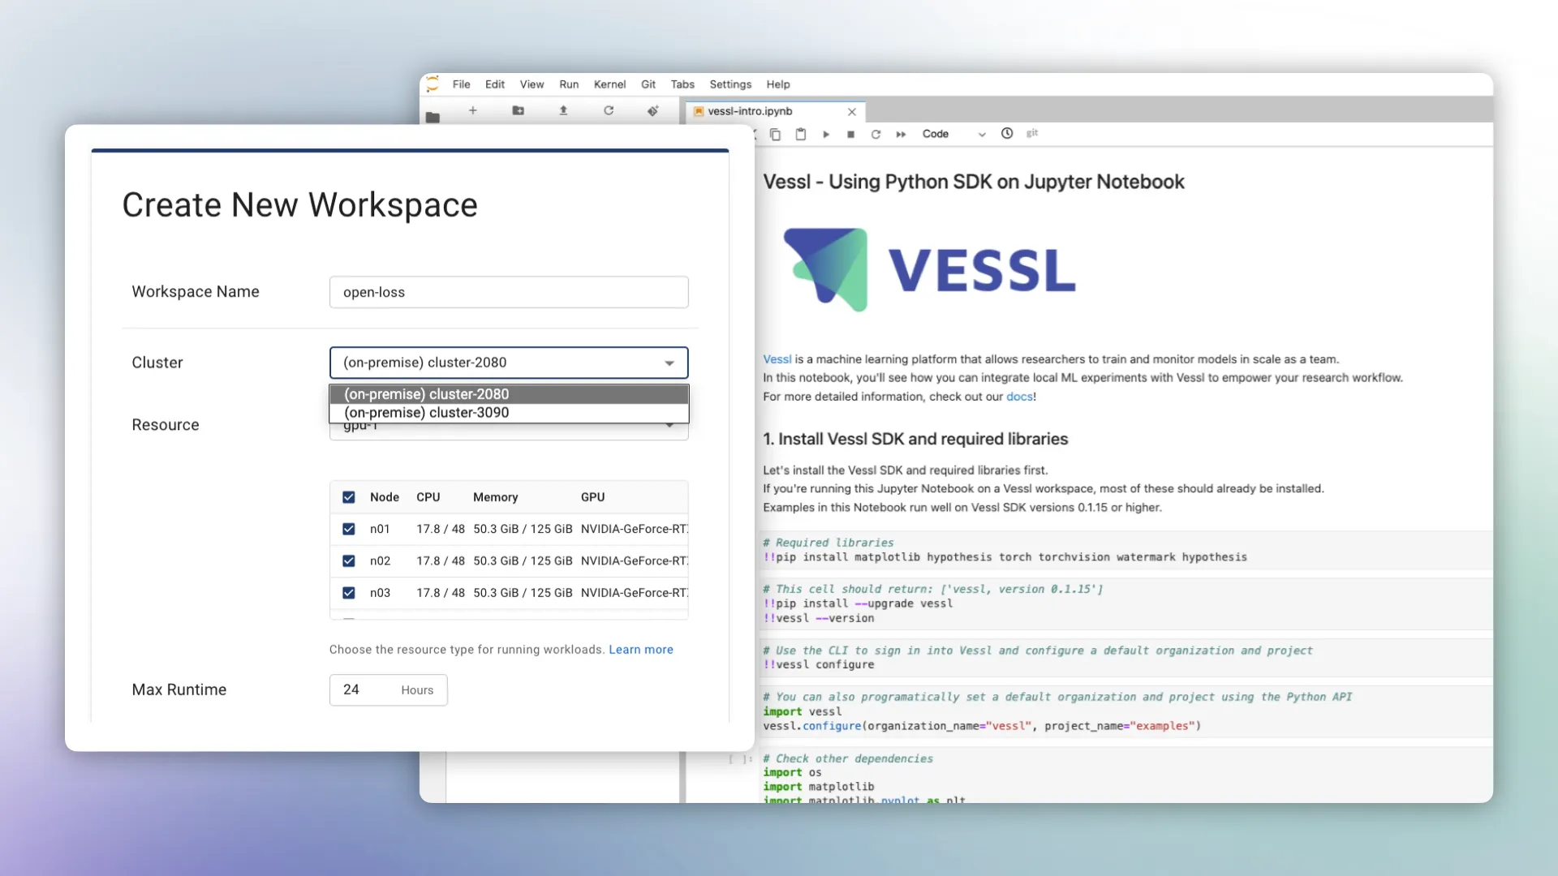
Task: Copy selected cells in notebook toolbar
Action: pos(775,134)
